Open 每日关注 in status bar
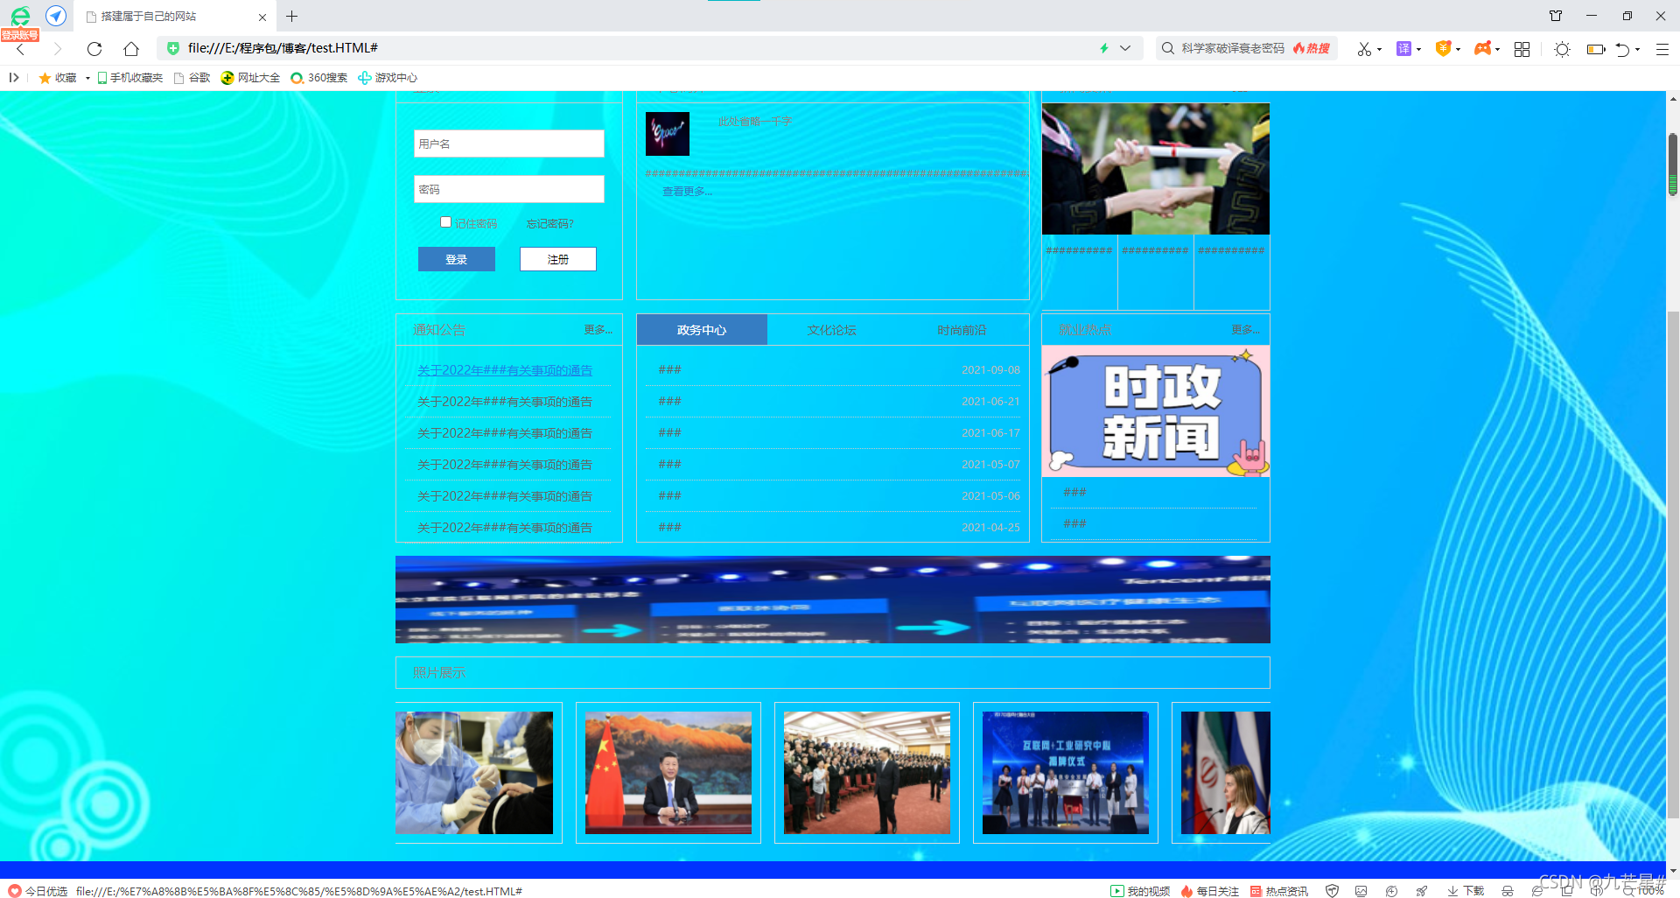The height and width of the screenshot is (898, 1680). click(x=1210, y=891)
